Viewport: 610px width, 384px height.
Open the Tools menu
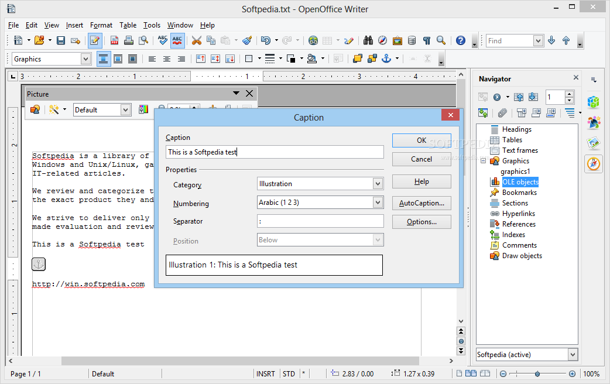coord(152,25)
